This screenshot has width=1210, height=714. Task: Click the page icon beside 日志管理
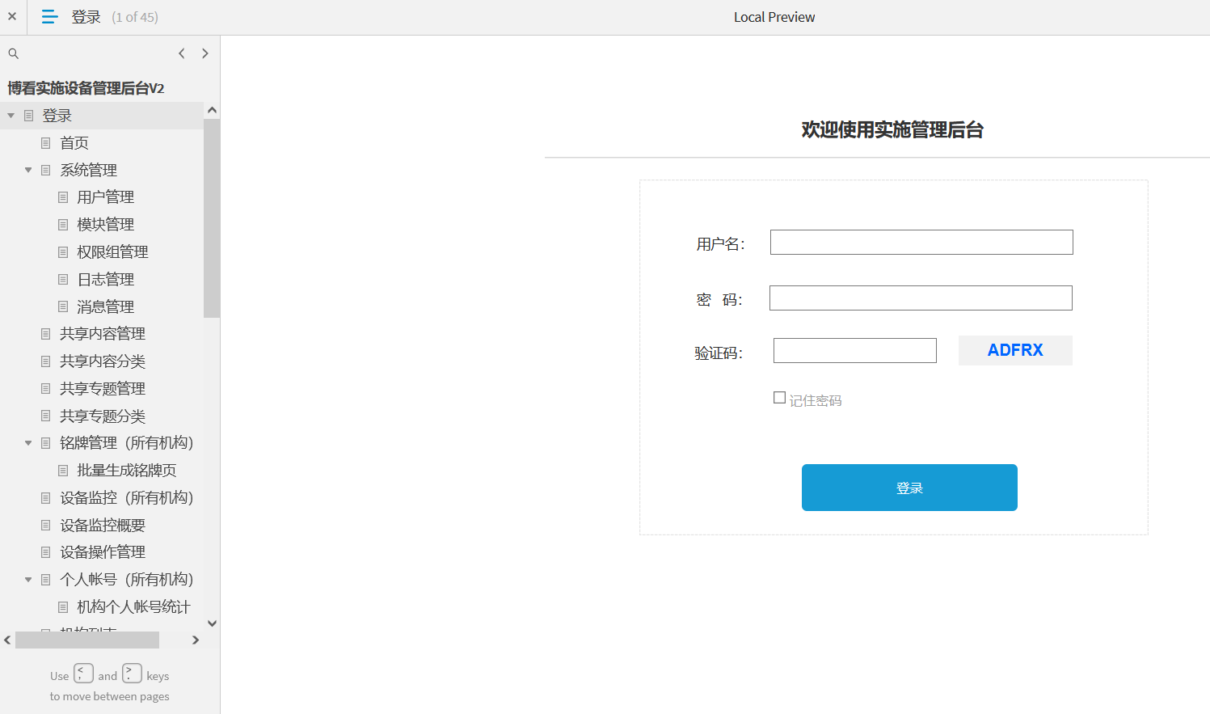(x=63, y=280)
